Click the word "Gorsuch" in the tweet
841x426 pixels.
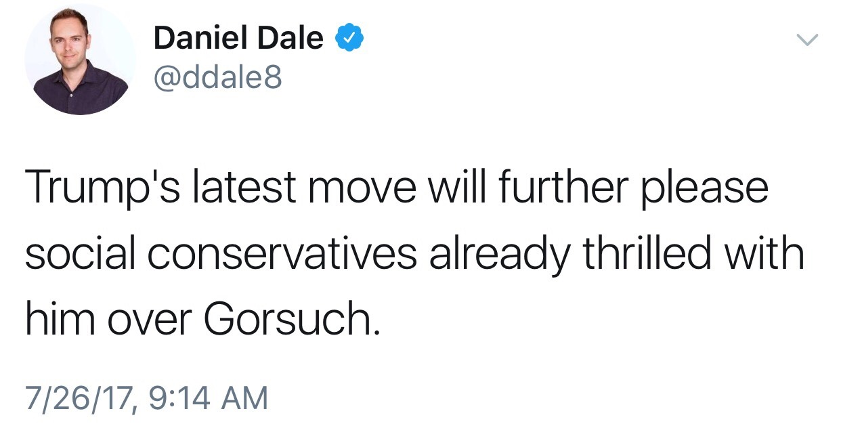click(x=288, y=318)
